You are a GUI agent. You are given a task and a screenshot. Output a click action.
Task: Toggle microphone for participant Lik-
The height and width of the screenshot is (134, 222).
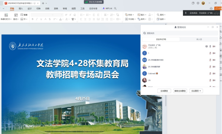point(210,80)
